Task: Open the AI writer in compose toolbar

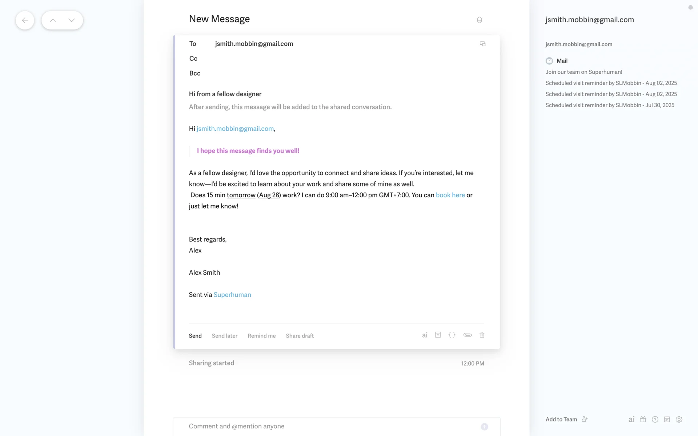Action: 425,335
